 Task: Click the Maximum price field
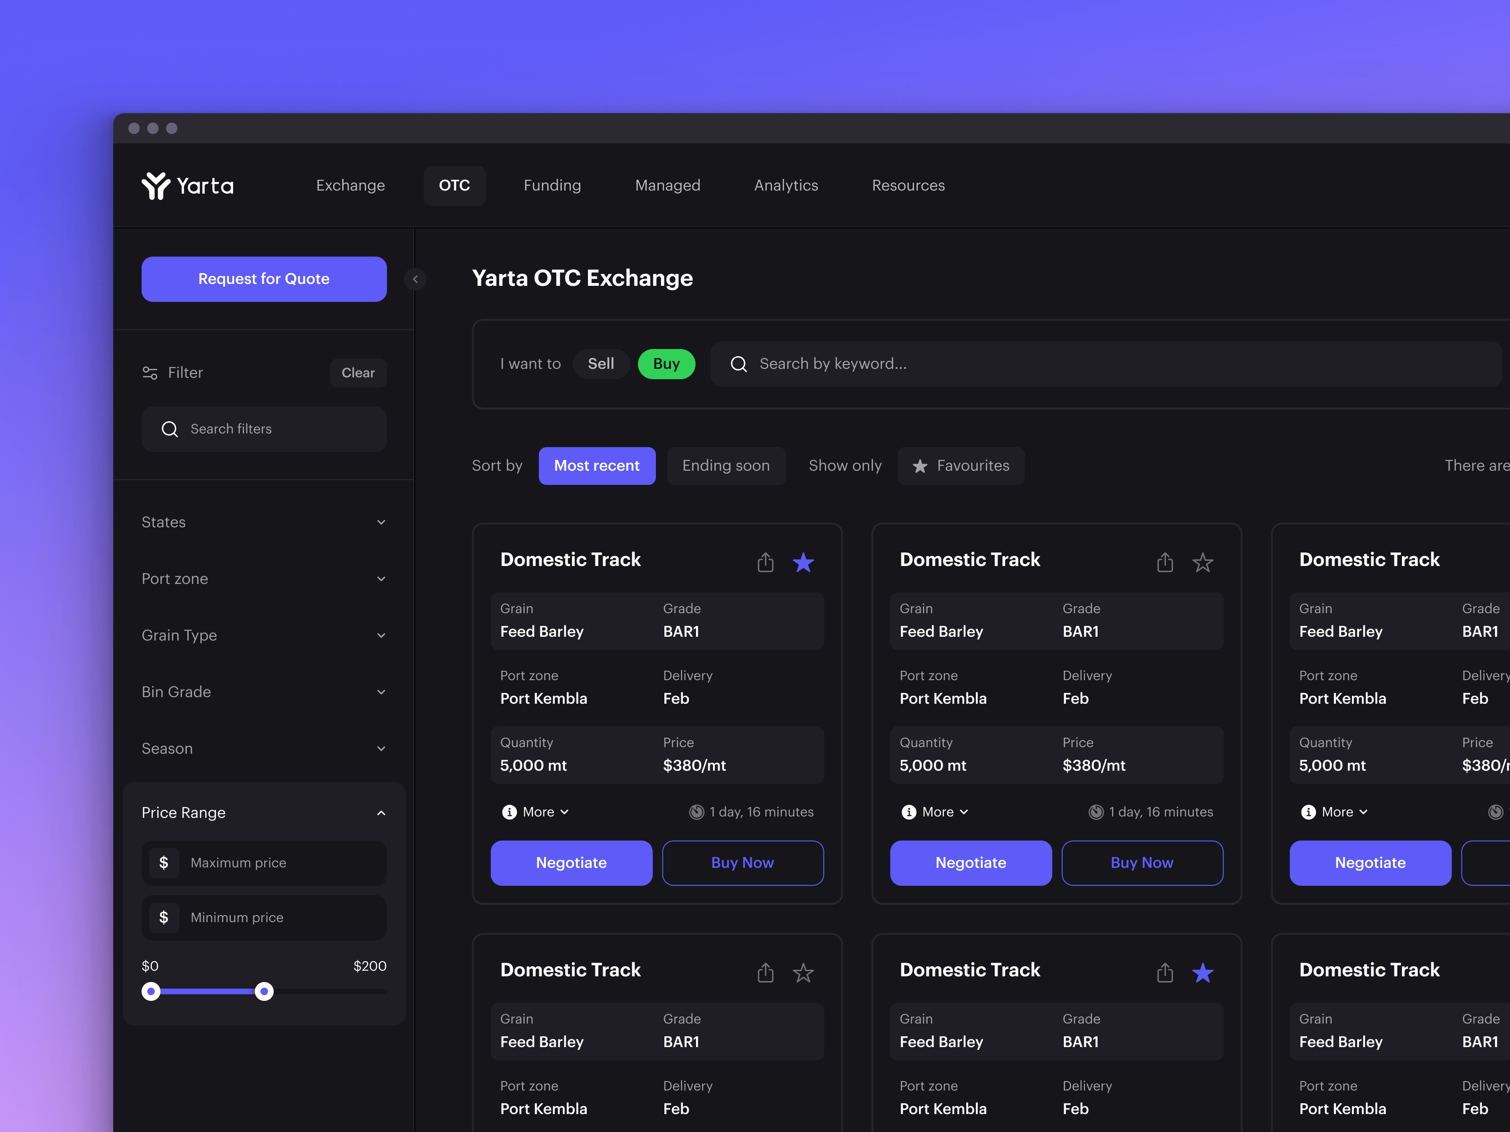(x=264, y=863)
